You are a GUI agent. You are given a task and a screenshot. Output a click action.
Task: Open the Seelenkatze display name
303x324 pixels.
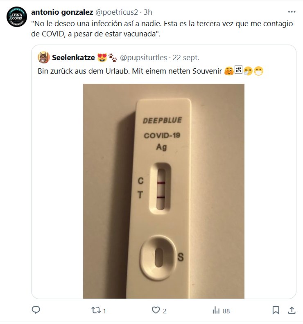coord(73,57)
